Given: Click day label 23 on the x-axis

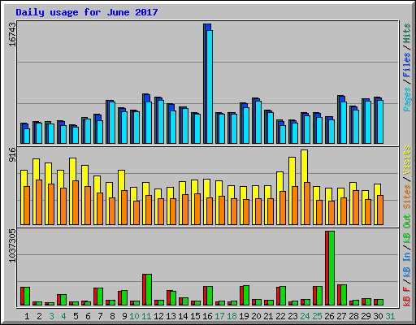Looking at the screenshot, I should tap(292, 316).
